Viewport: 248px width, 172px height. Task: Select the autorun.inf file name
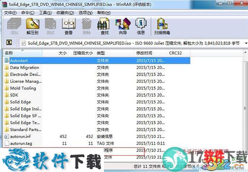click(x=20, y=136)
